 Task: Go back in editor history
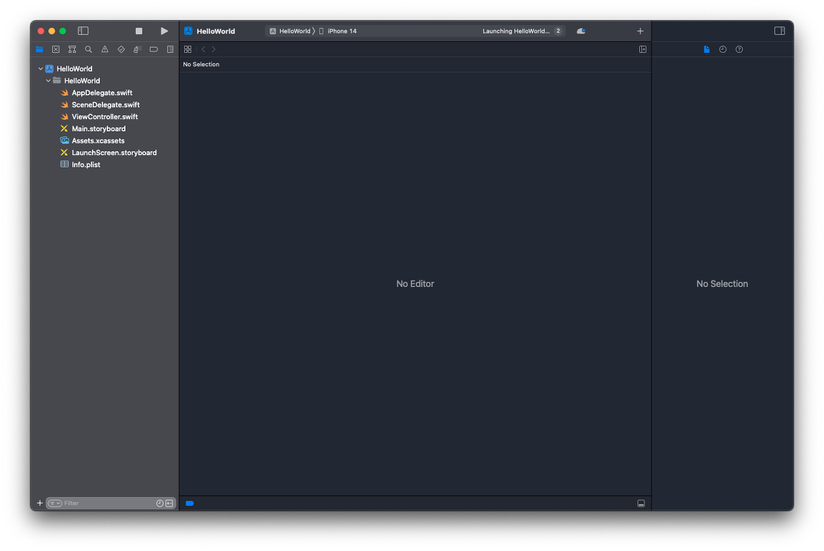(203, 50)
